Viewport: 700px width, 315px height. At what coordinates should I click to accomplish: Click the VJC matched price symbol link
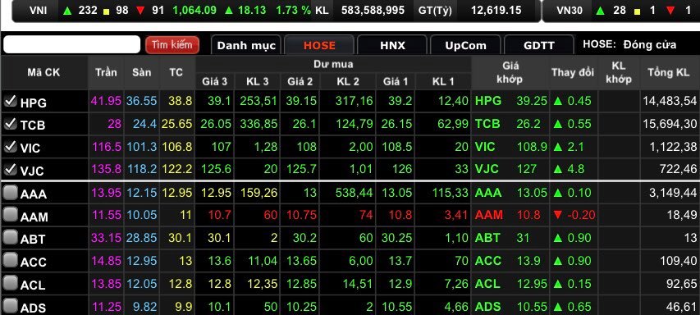tap(487, 169)
